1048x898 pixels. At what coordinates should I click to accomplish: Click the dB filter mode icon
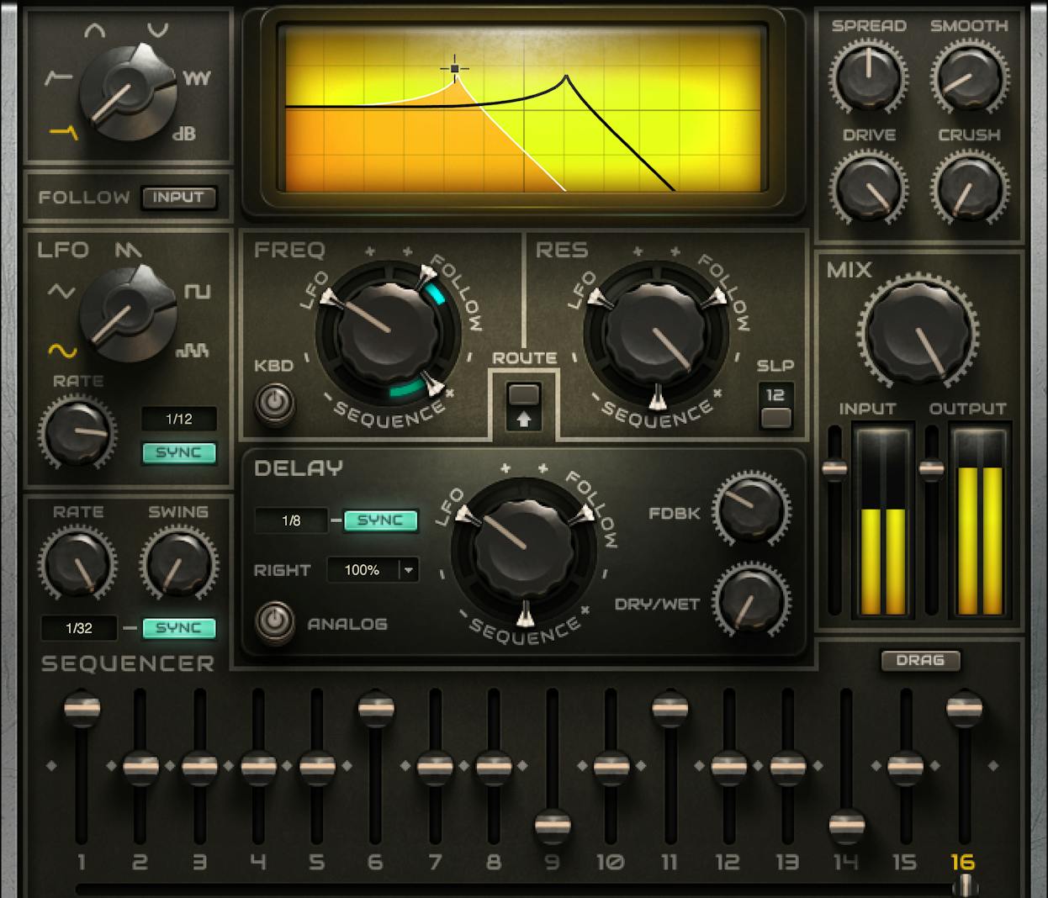click(x=183, y=132)
